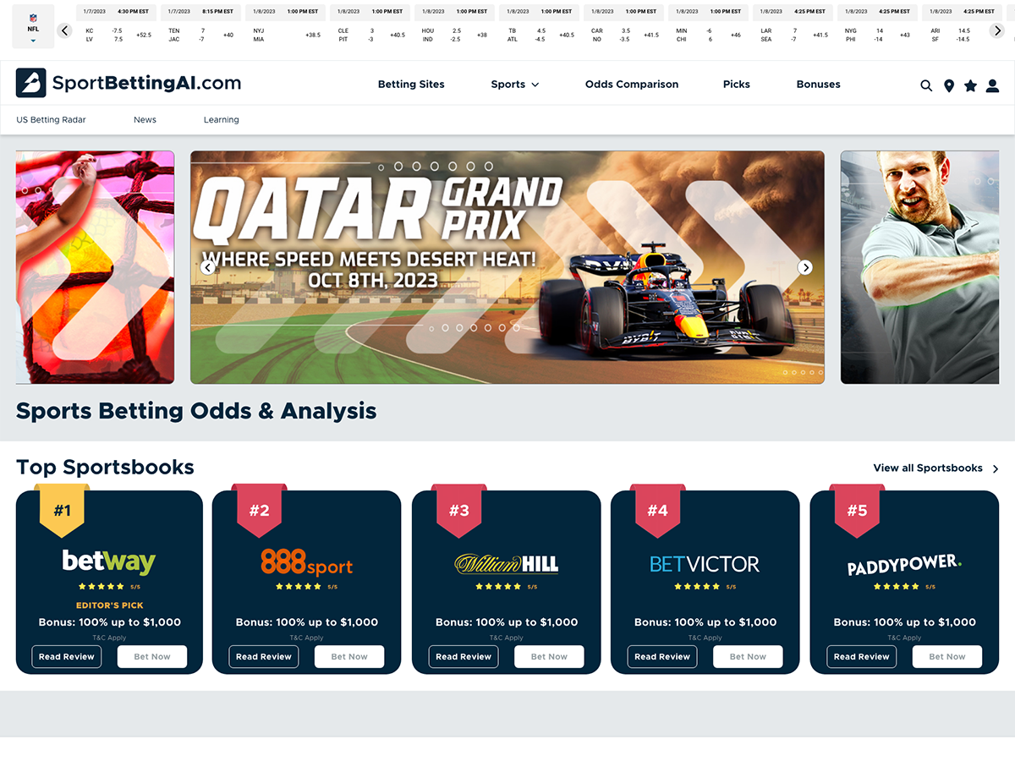The width and height of the screenshot is (1015, 761).
Task: Go to previous Qatar banner slide
Action: click(x=207, y=267)
